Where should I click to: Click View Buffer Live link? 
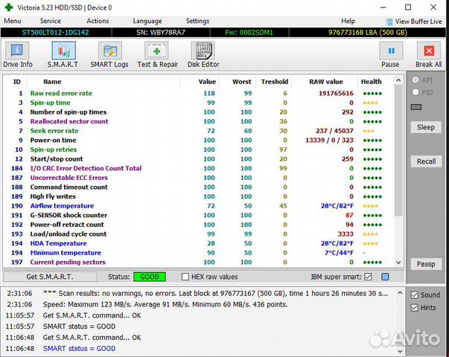[x=418, y=22]
